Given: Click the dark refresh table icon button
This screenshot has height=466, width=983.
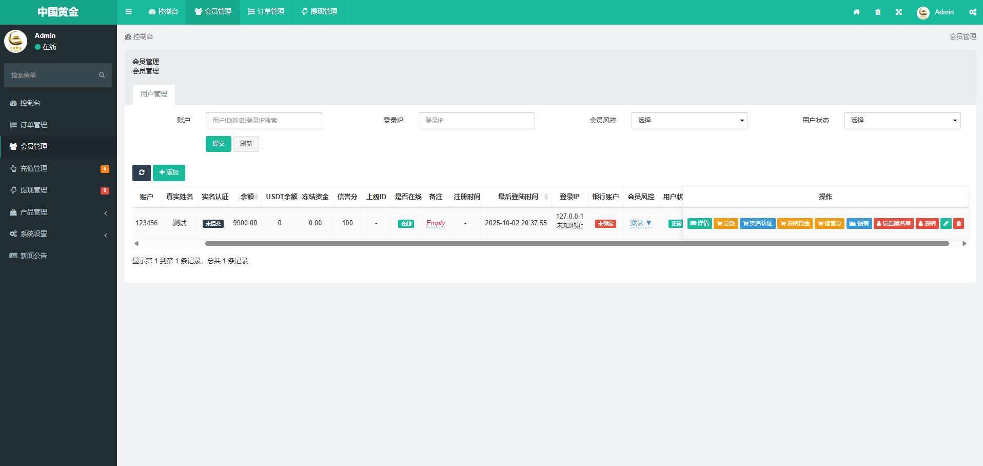Looking at the screenshot, I should [x=142, y=173].
